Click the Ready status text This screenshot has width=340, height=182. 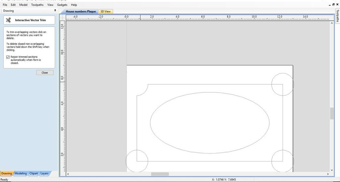4,180
